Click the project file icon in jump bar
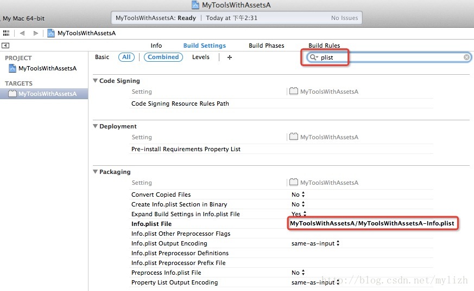474x291 pixels. pos(51,33)
